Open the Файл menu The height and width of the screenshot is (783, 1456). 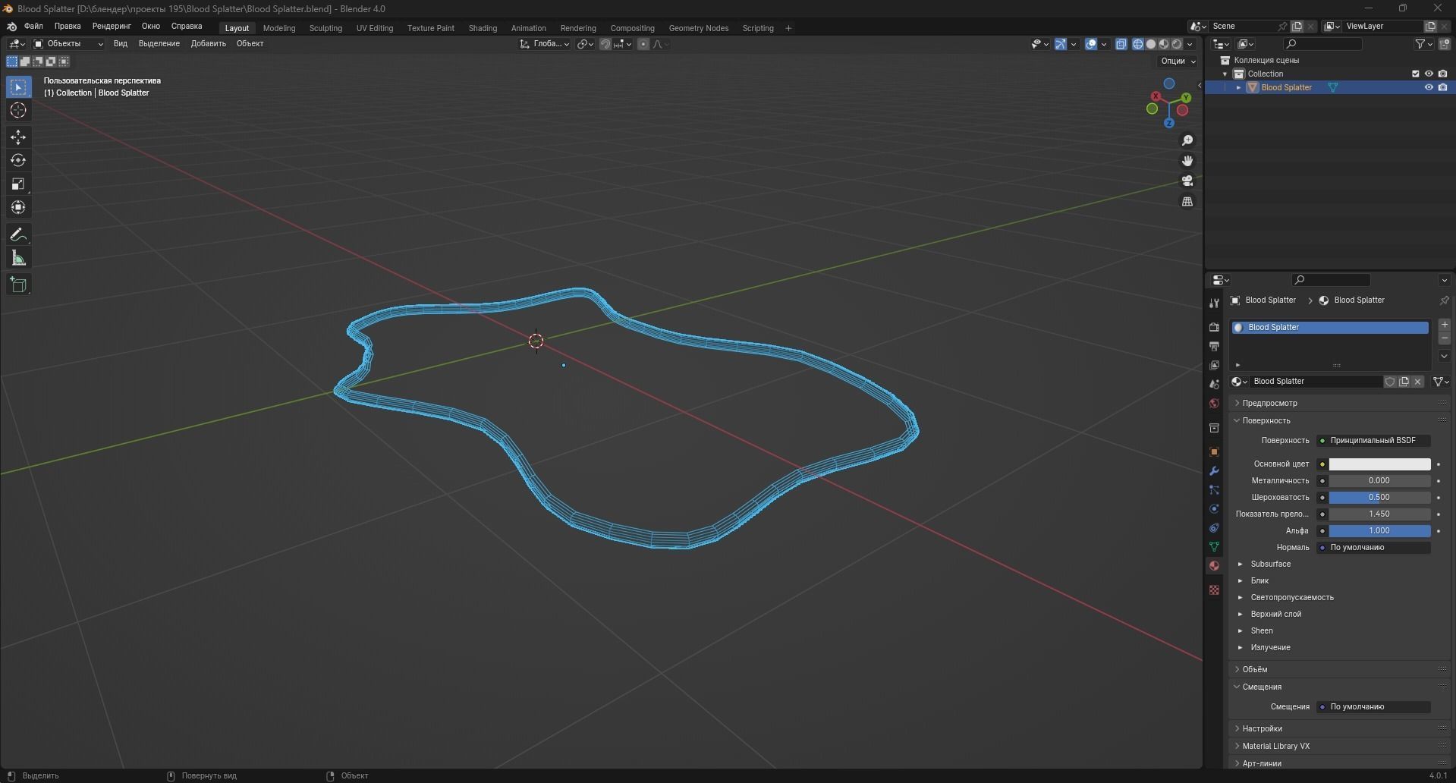coord(33,26)
